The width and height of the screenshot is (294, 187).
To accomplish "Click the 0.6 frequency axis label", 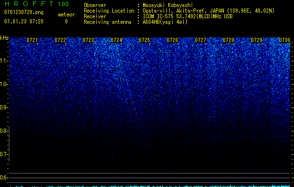I will [x=4, y=178].
